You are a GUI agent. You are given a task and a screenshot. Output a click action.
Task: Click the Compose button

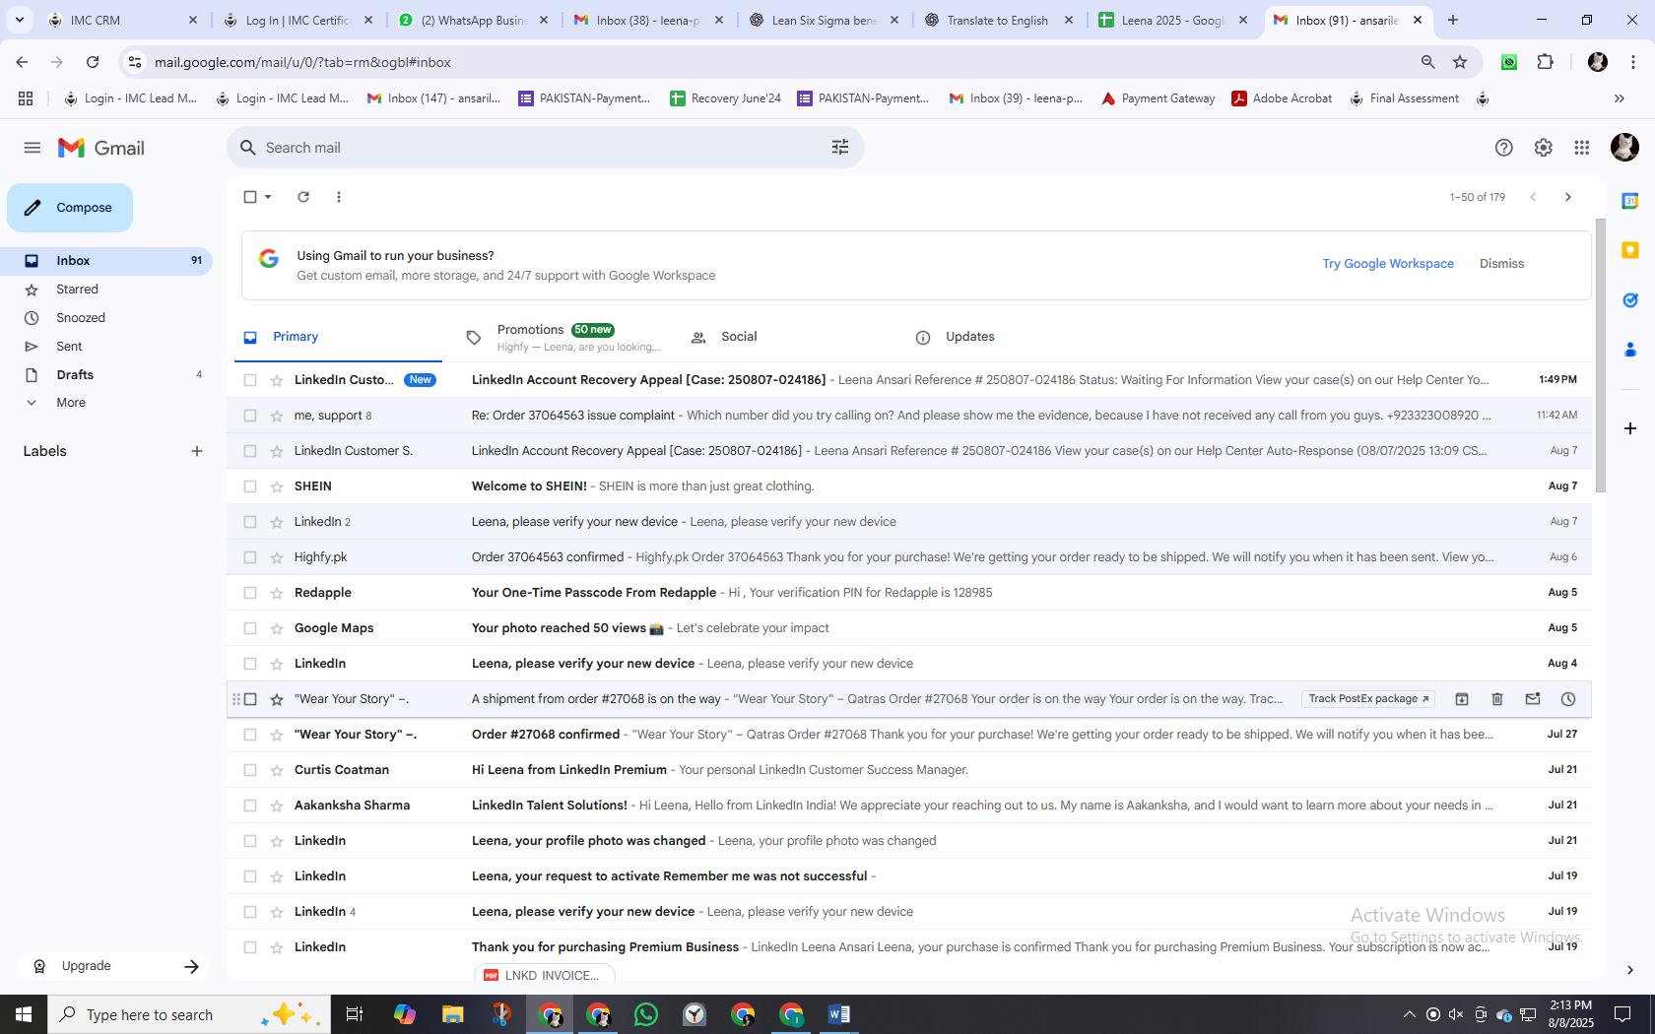tap(70, 208)
